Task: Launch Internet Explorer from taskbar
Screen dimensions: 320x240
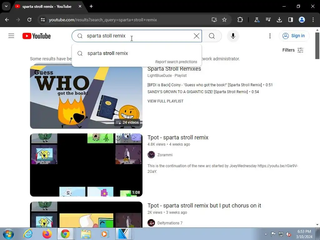Action: tap(28, 234)
